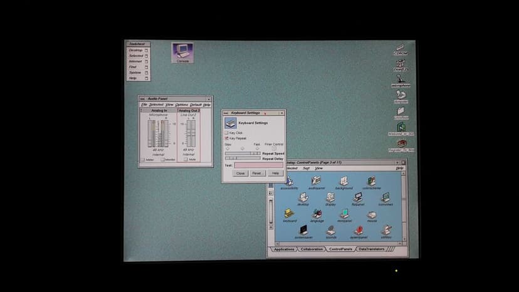The height and width of the screenshot is (292, 519).
Task: Open the colorscheme control panel icon
Action: pos(371,183)
